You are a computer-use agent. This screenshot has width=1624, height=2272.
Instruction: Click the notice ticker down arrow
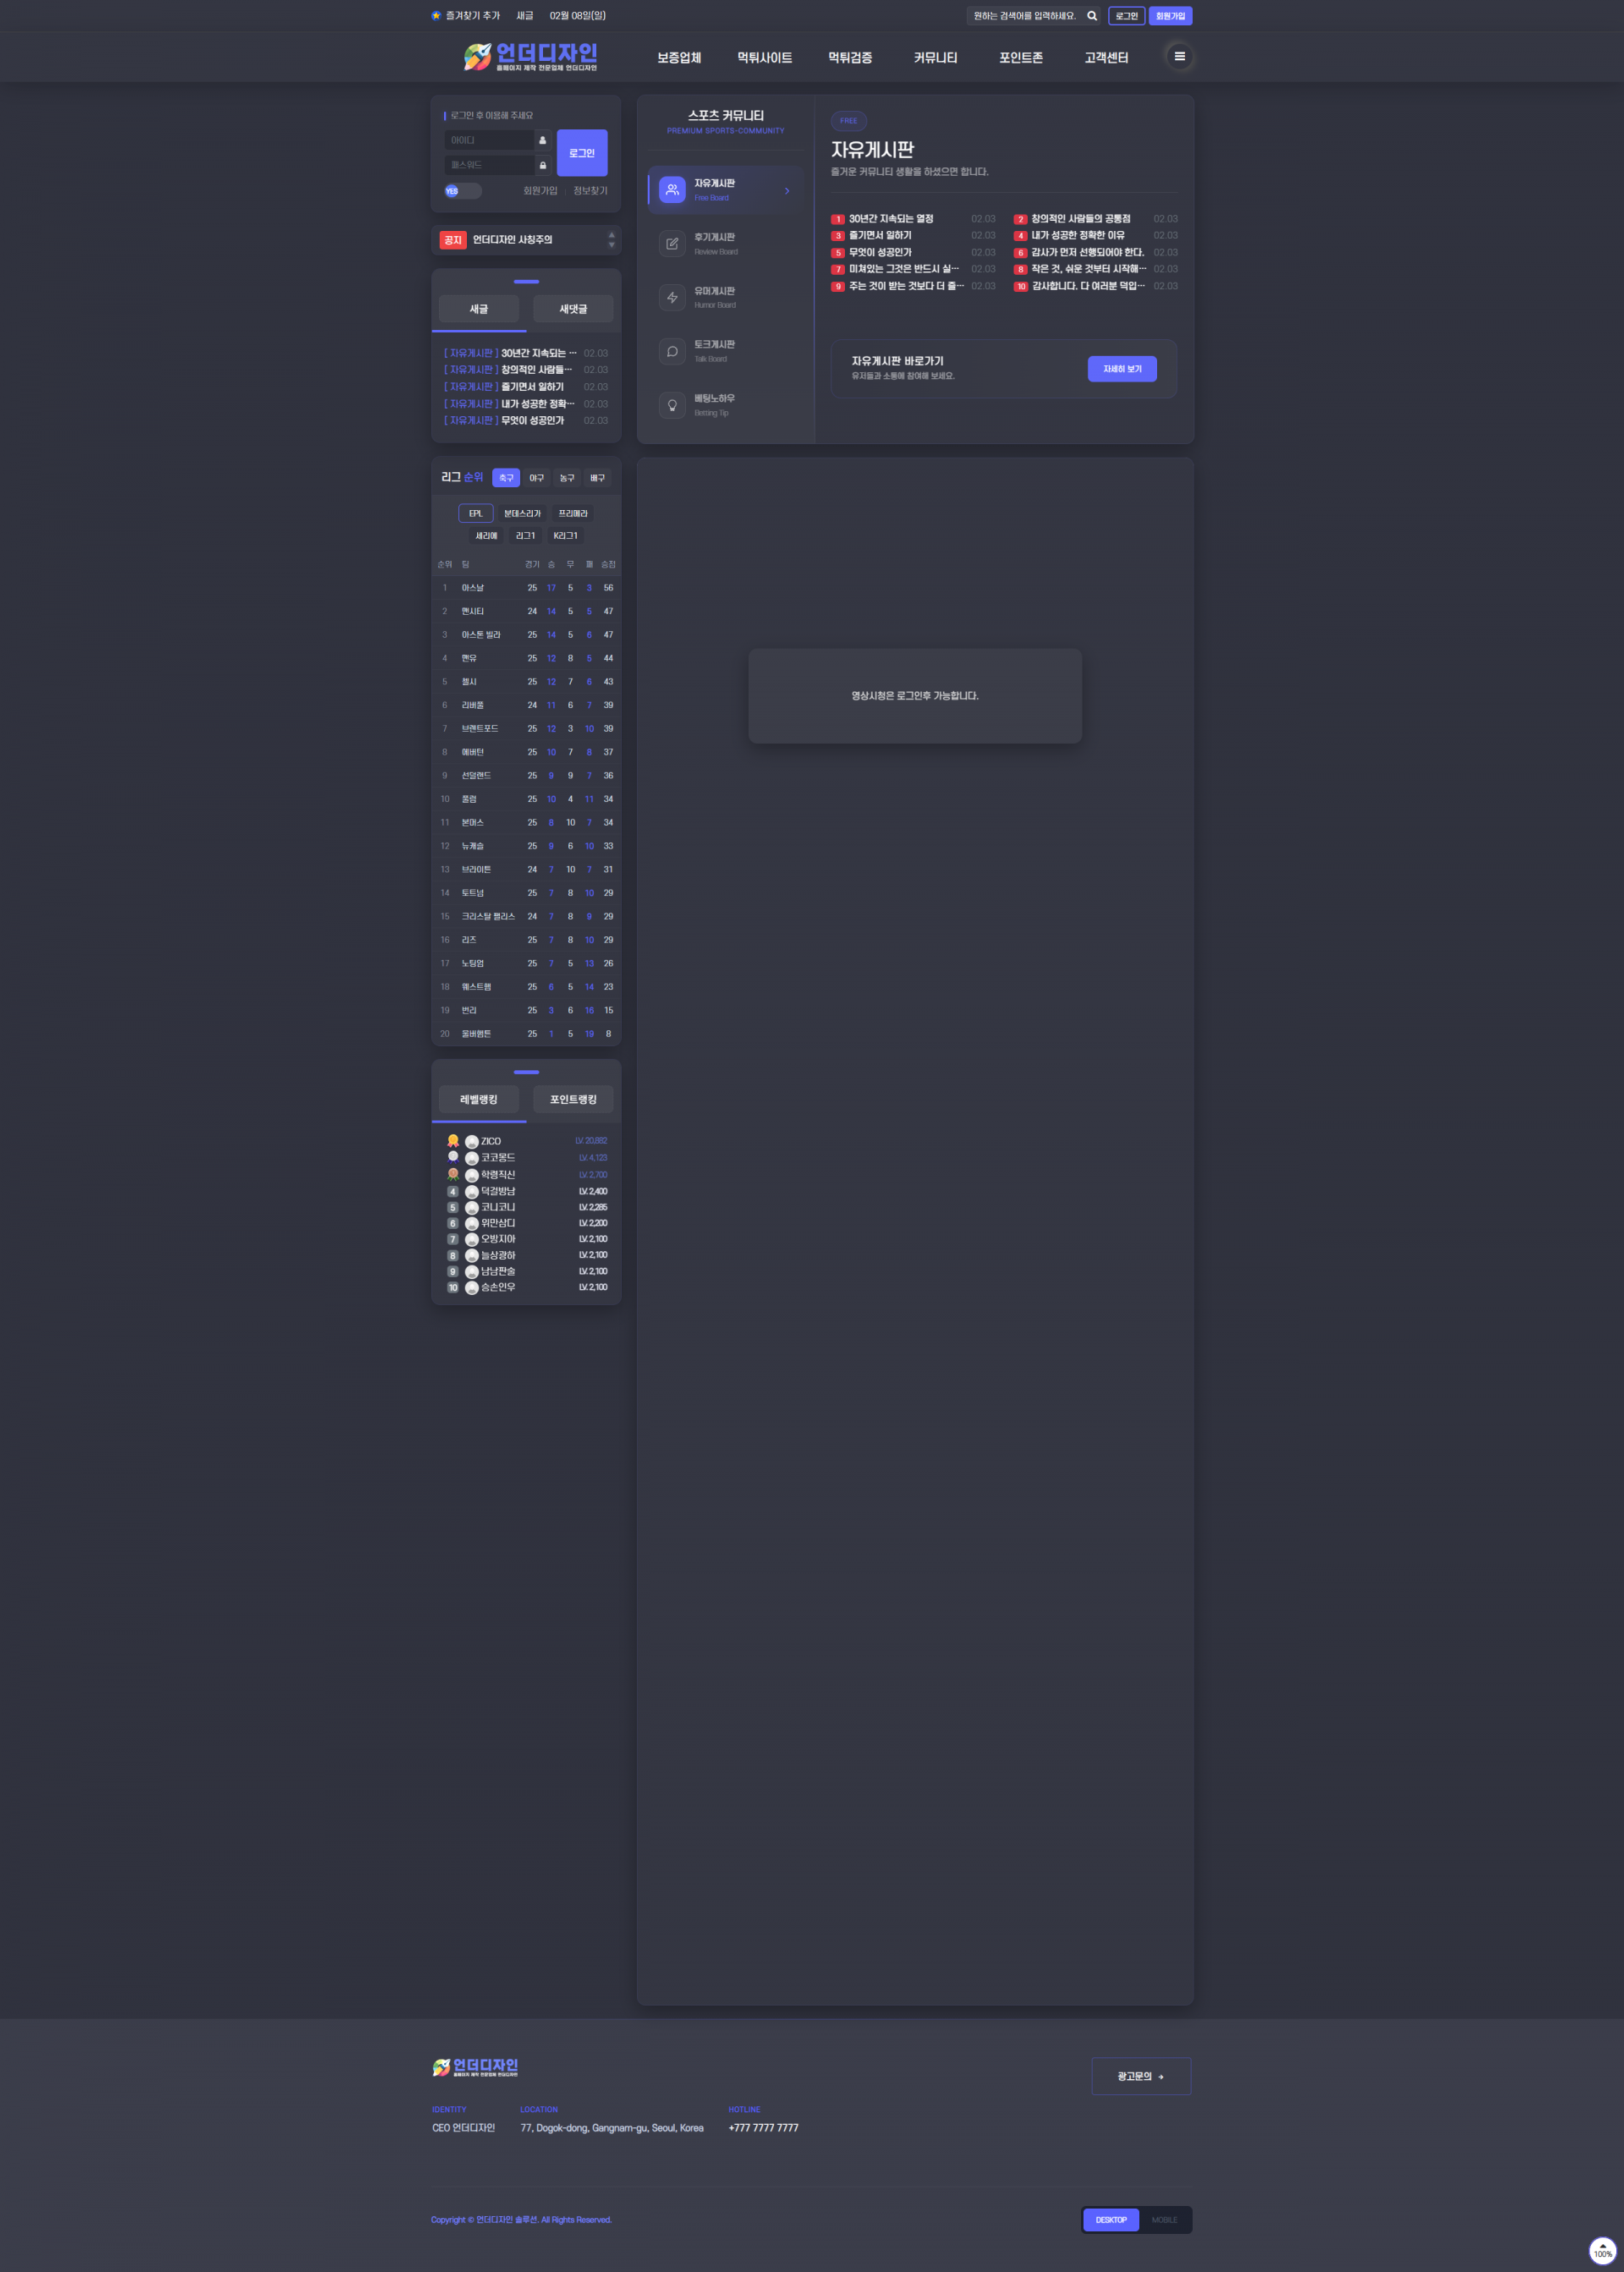[611, 245]
